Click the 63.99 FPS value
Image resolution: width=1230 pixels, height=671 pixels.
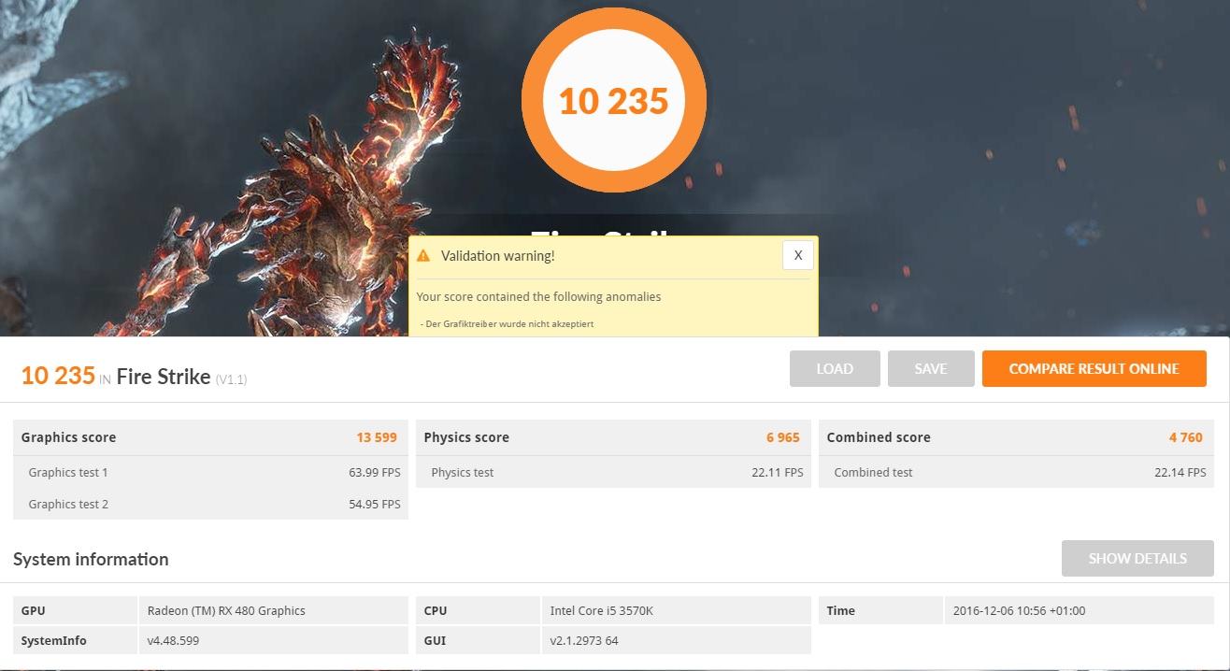375,473
